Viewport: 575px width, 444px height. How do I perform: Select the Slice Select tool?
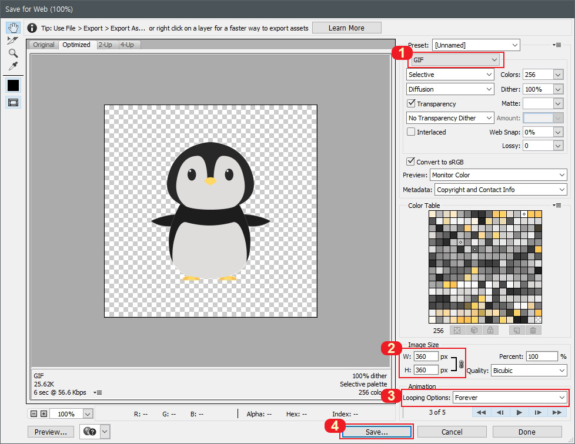[x=13, y=41]
